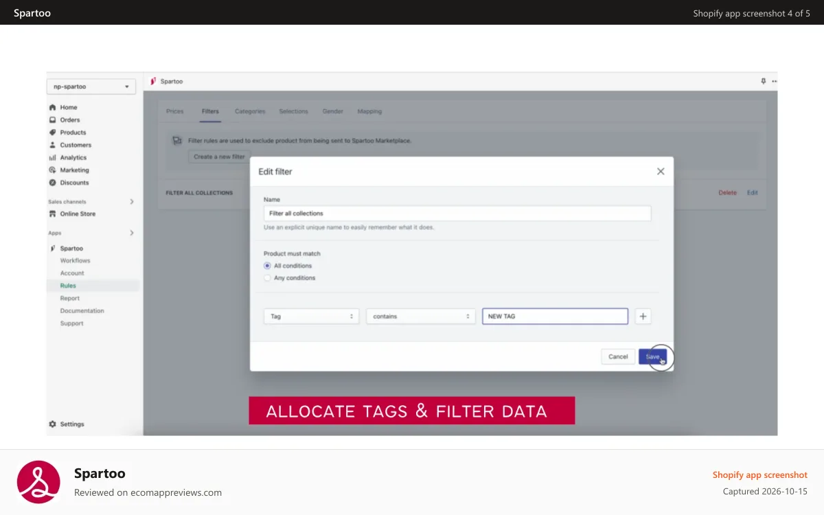Add a condition with the plus button
The width and height of the screenshot is (824, 515).
(x=643, y=316)
